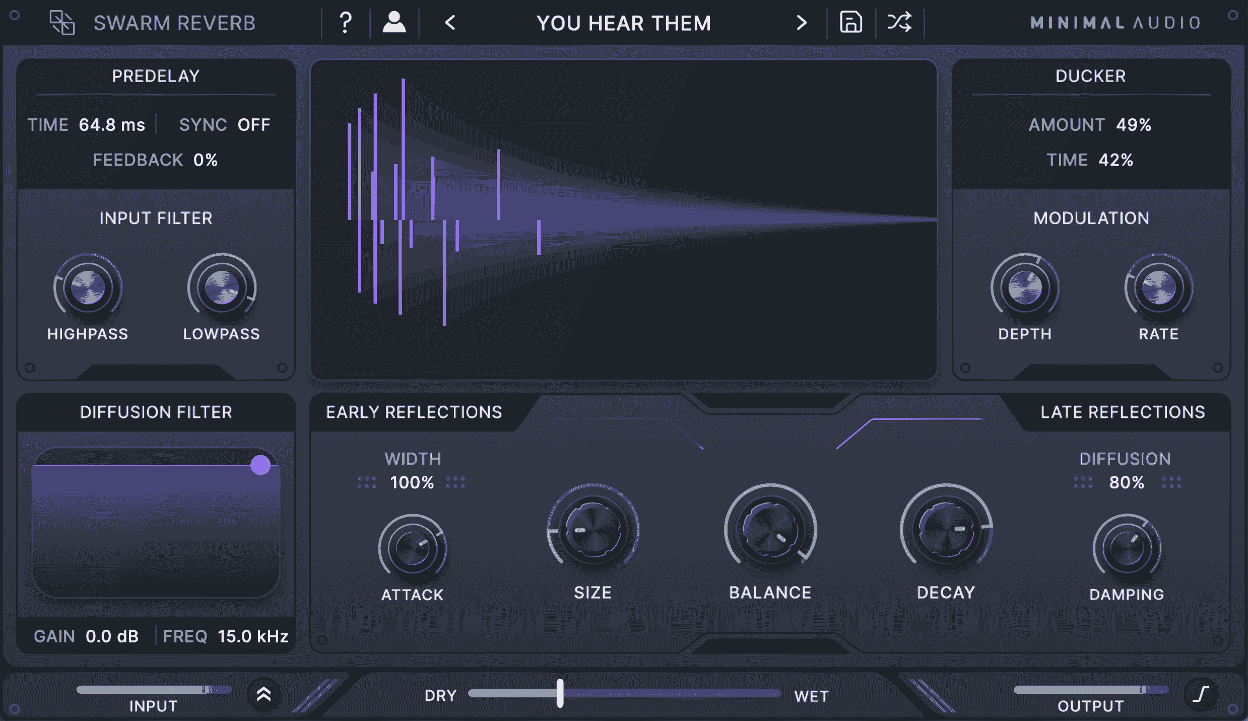This screenshot has width=1248, height=721.
Task: Toggle predelay Sync from OFF
Action: pos(254,124)
